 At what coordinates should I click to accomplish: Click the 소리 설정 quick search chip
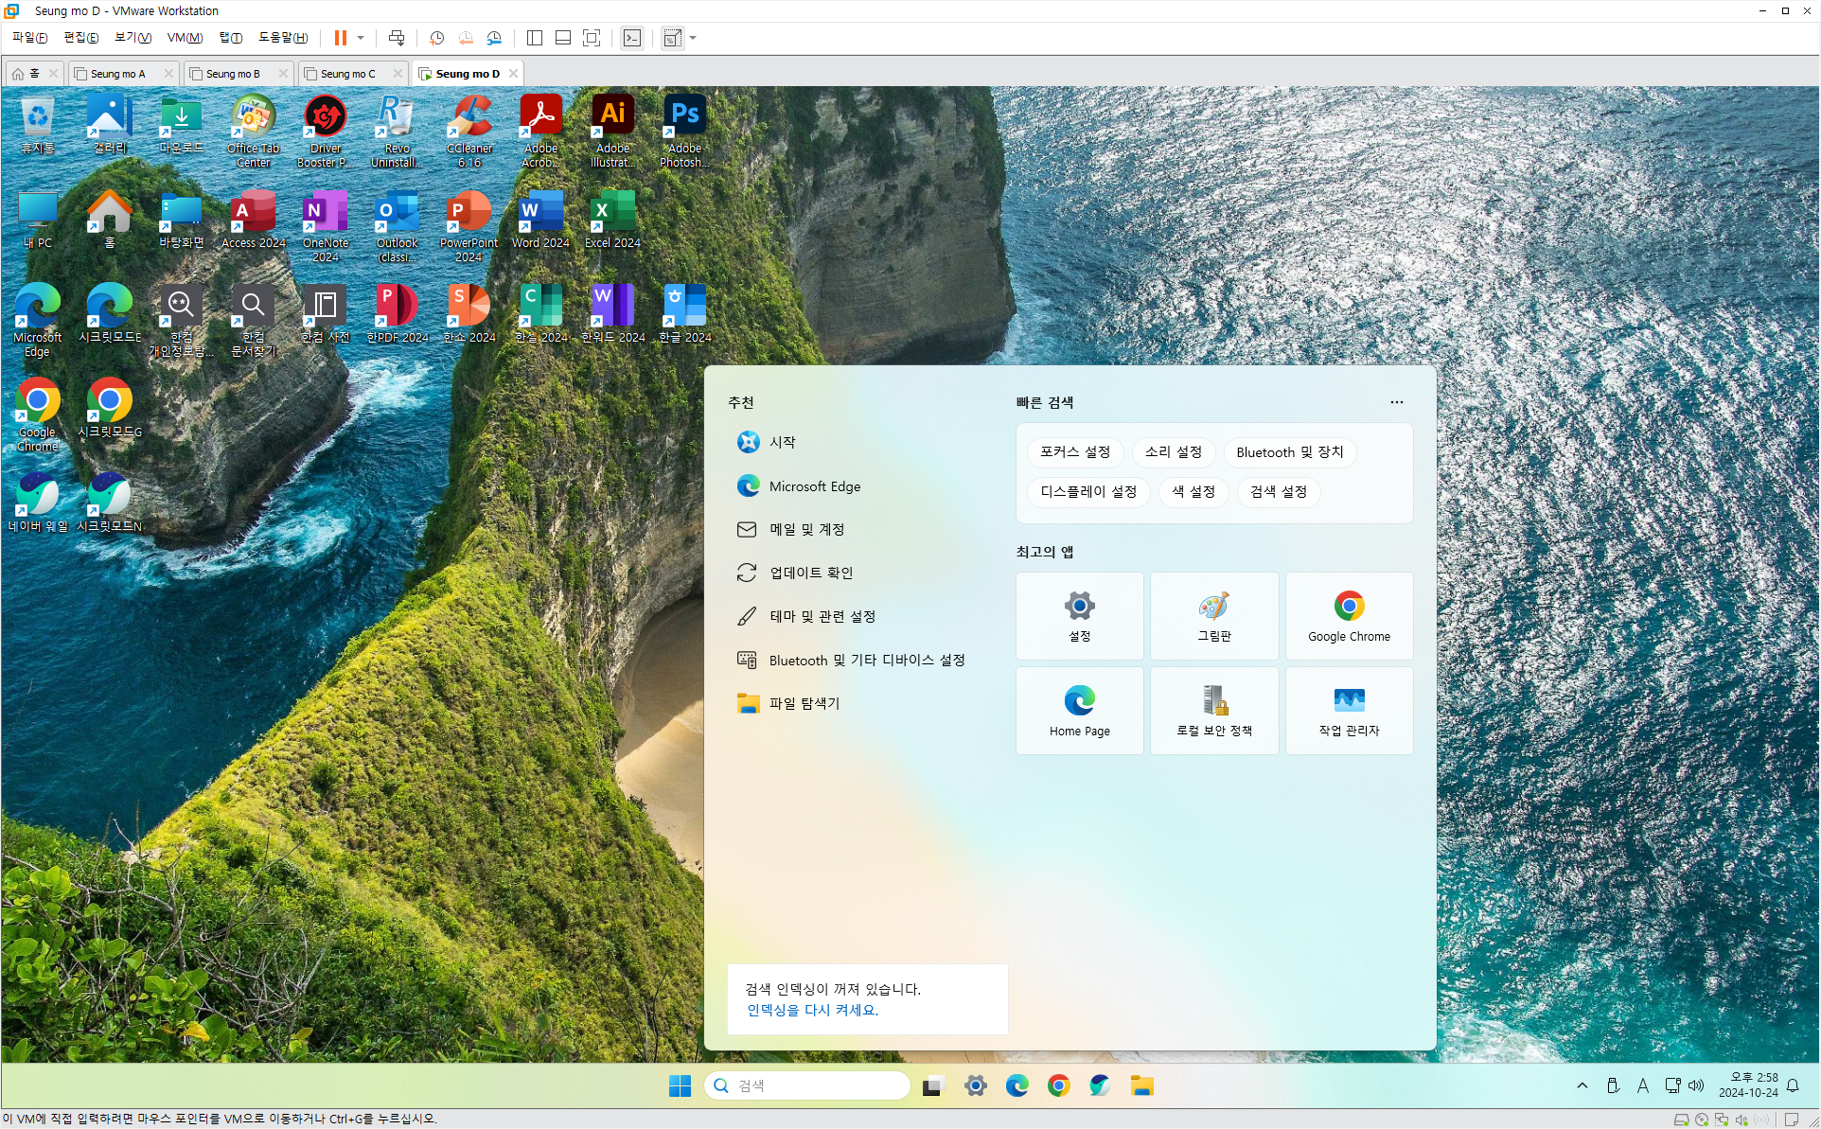click(x=1174, y=452)
